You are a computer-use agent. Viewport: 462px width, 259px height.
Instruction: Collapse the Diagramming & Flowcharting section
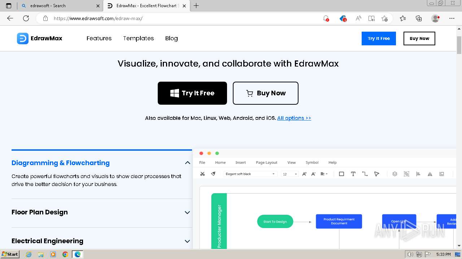coord(187,163)
